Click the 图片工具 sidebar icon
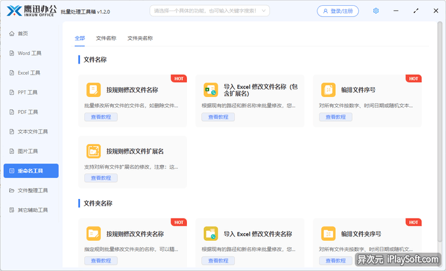 pos(12,151)
